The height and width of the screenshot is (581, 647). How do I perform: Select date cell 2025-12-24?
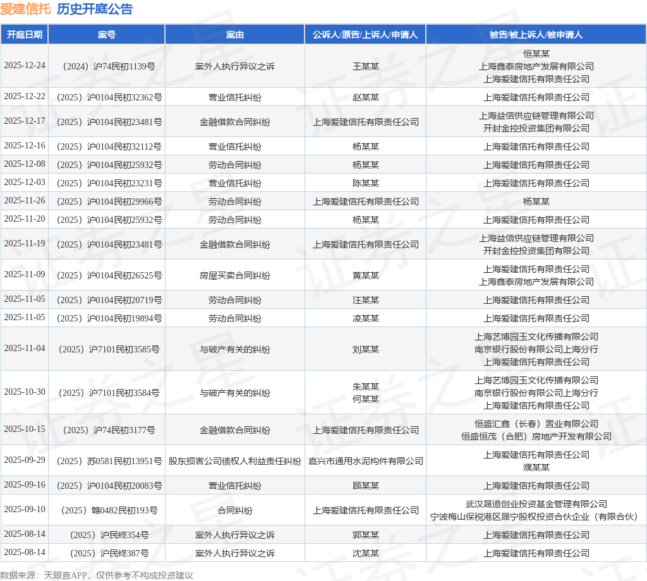(x=25, y=66)
